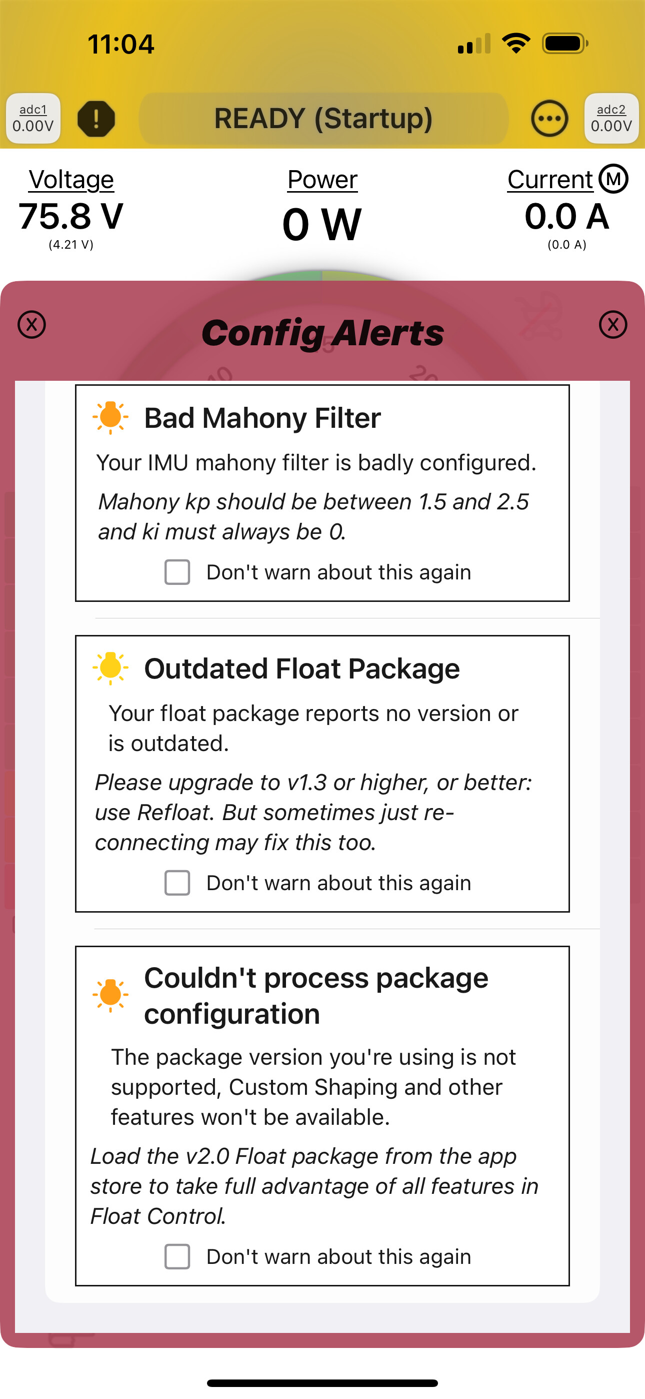Check don't warn for Outdated Float Package
This screenshot has width=645, height=1399.
[x=177, y=883]
